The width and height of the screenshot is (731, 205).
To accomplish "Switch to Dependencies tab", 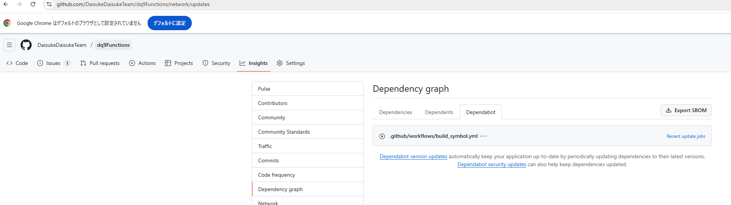I will [395, 112].
